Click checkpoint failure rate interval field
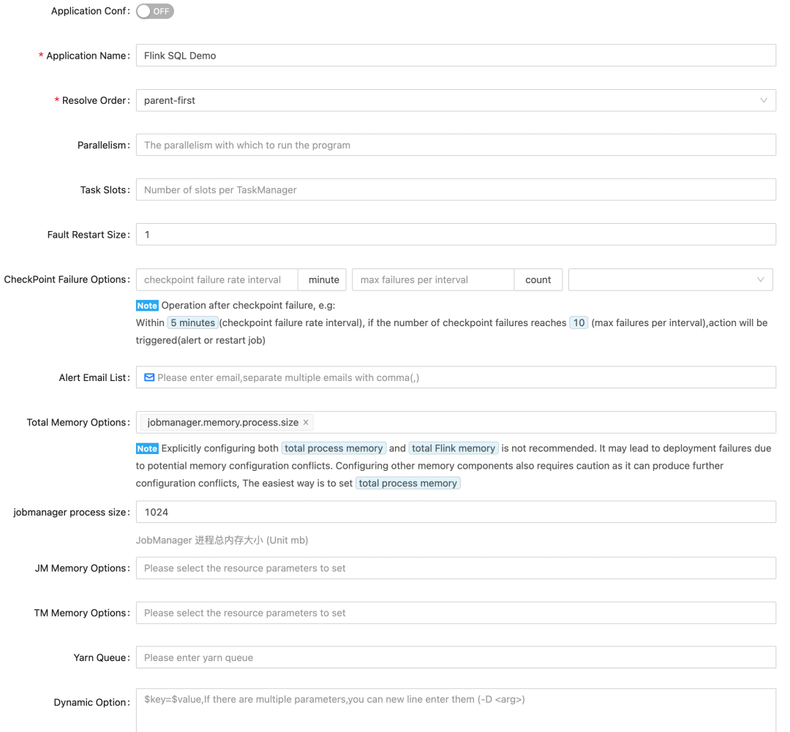Screen dimensions: 790x732 click(x=217, y=279)
